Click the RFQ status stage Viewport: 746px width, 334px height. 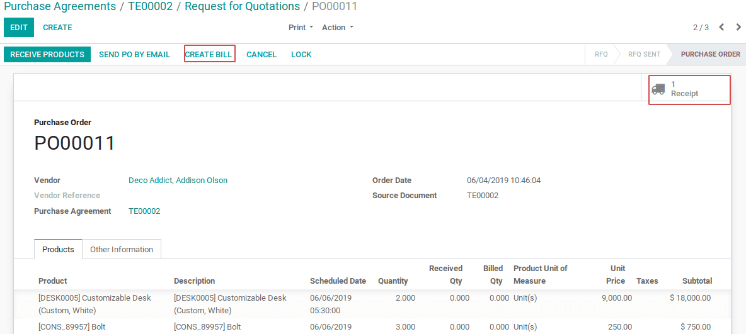coord(601,54)
